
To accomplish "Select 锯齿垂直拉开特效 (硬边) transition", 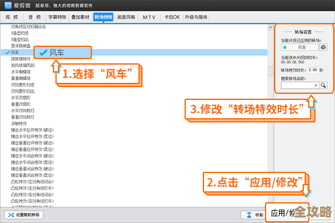I will [x=32, y=143].
